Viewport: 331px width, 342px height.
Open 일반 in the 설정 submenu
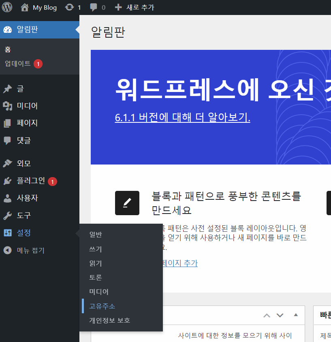click(96, 235)
